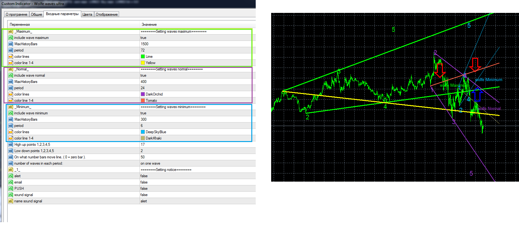Click the string-type icon beside _Normal_
The image size is (519, 241).
10,69
